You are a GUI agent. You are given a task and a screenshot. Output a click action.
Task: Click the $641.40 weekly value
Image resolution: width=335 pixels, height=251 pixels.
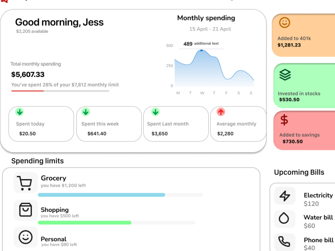tap(97, 134)
